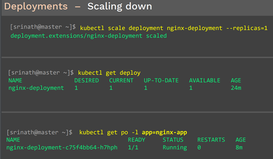
Task: Click the 'nginx-deployment' name in deploy row
Action: pos(36,88)
